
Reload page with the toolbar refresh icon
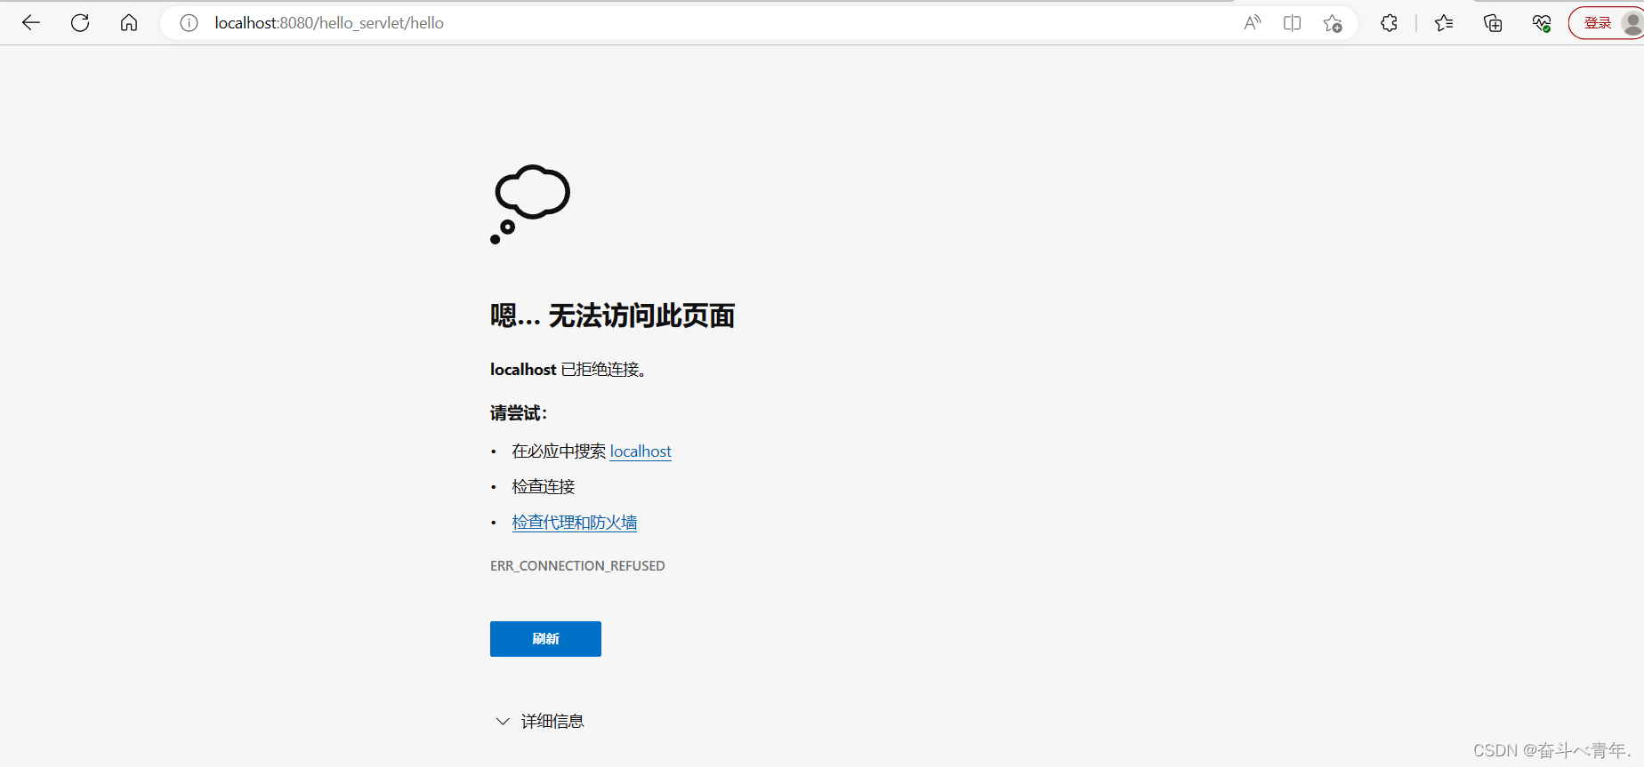[x=80, y=23]
